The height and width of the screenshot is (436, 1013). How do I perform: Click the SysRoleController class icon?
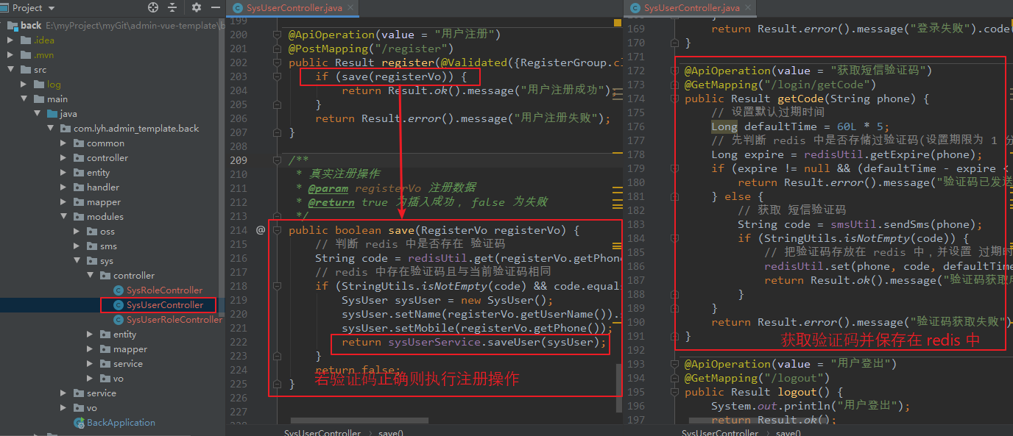(x=119, y=290)
